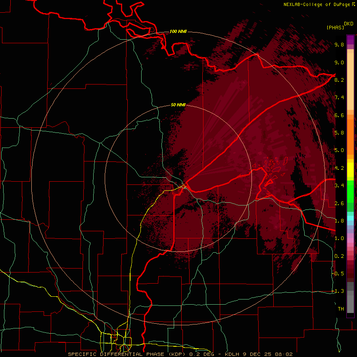Click the purple top segment of the color bar
Viewport: 357px width, 357px height.
click(x=350, y=40)
